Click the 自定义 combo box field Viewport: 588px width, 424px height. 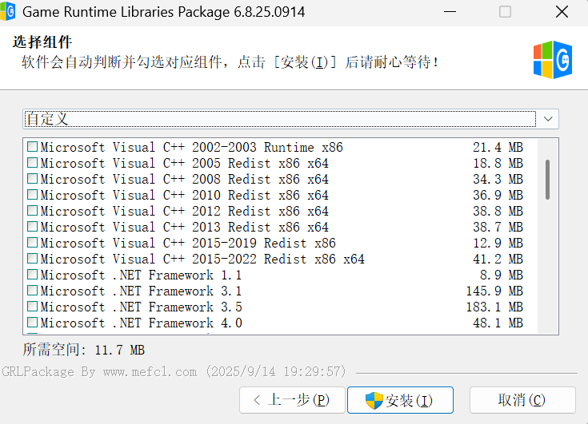[290, 119]
